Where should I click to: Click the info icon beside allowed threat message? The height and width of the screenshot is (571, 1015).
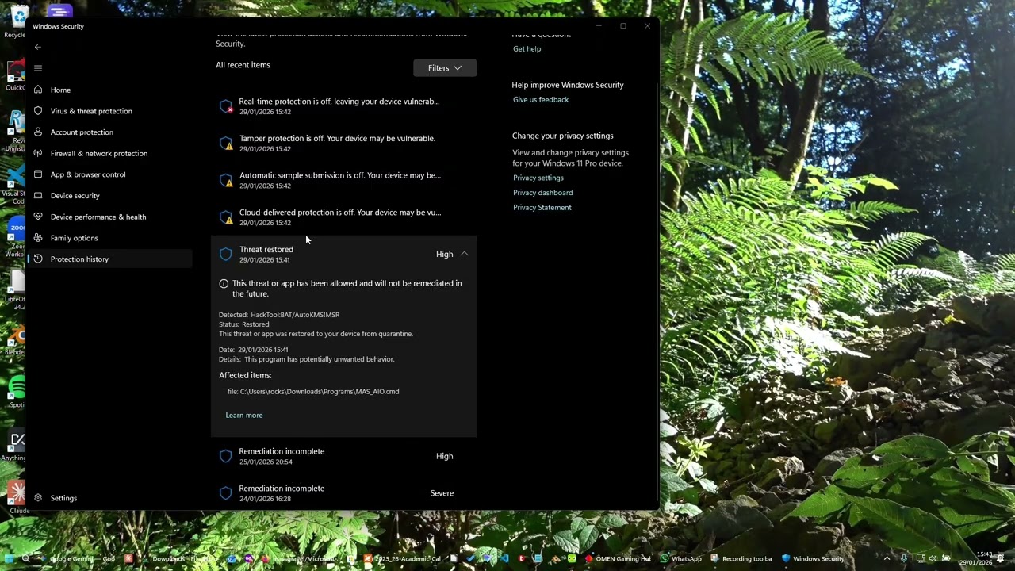coord(224,283)
